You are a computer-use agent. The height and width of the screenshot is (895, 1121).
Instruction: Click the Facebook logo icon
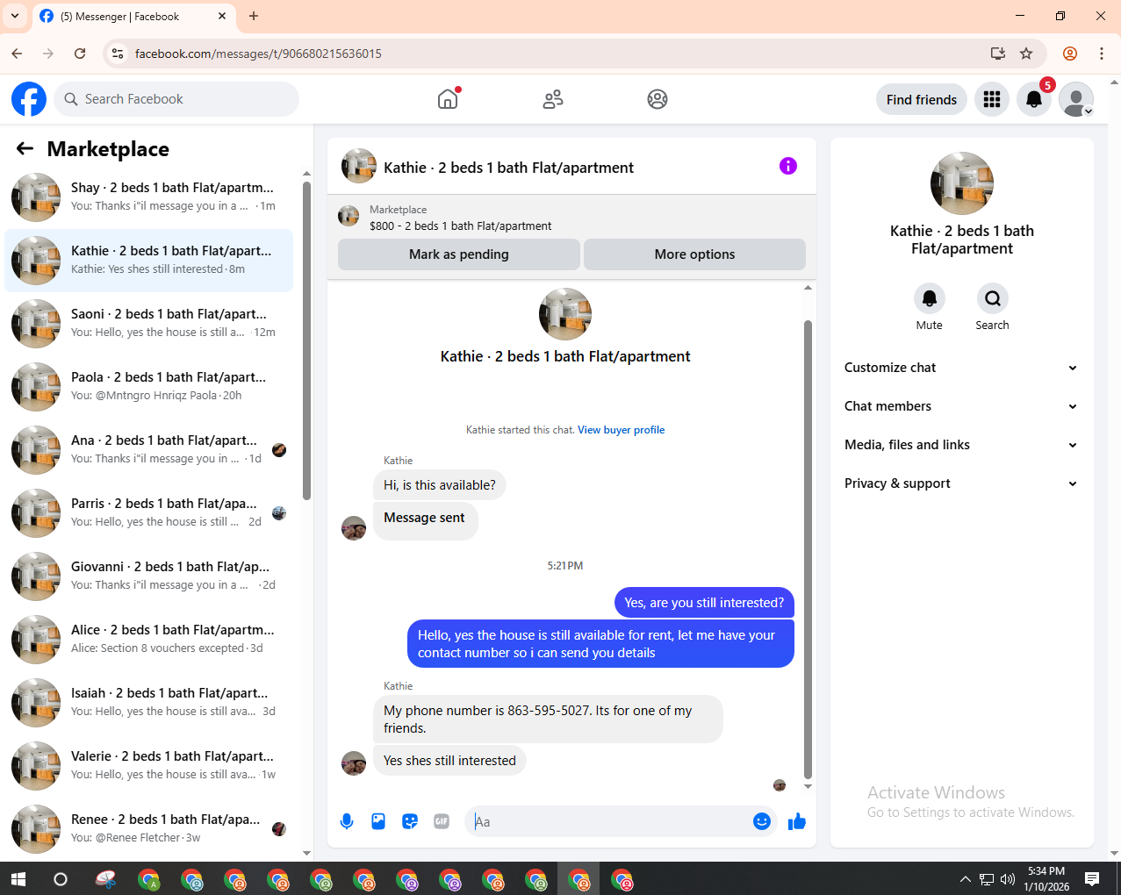click(29, 99)
